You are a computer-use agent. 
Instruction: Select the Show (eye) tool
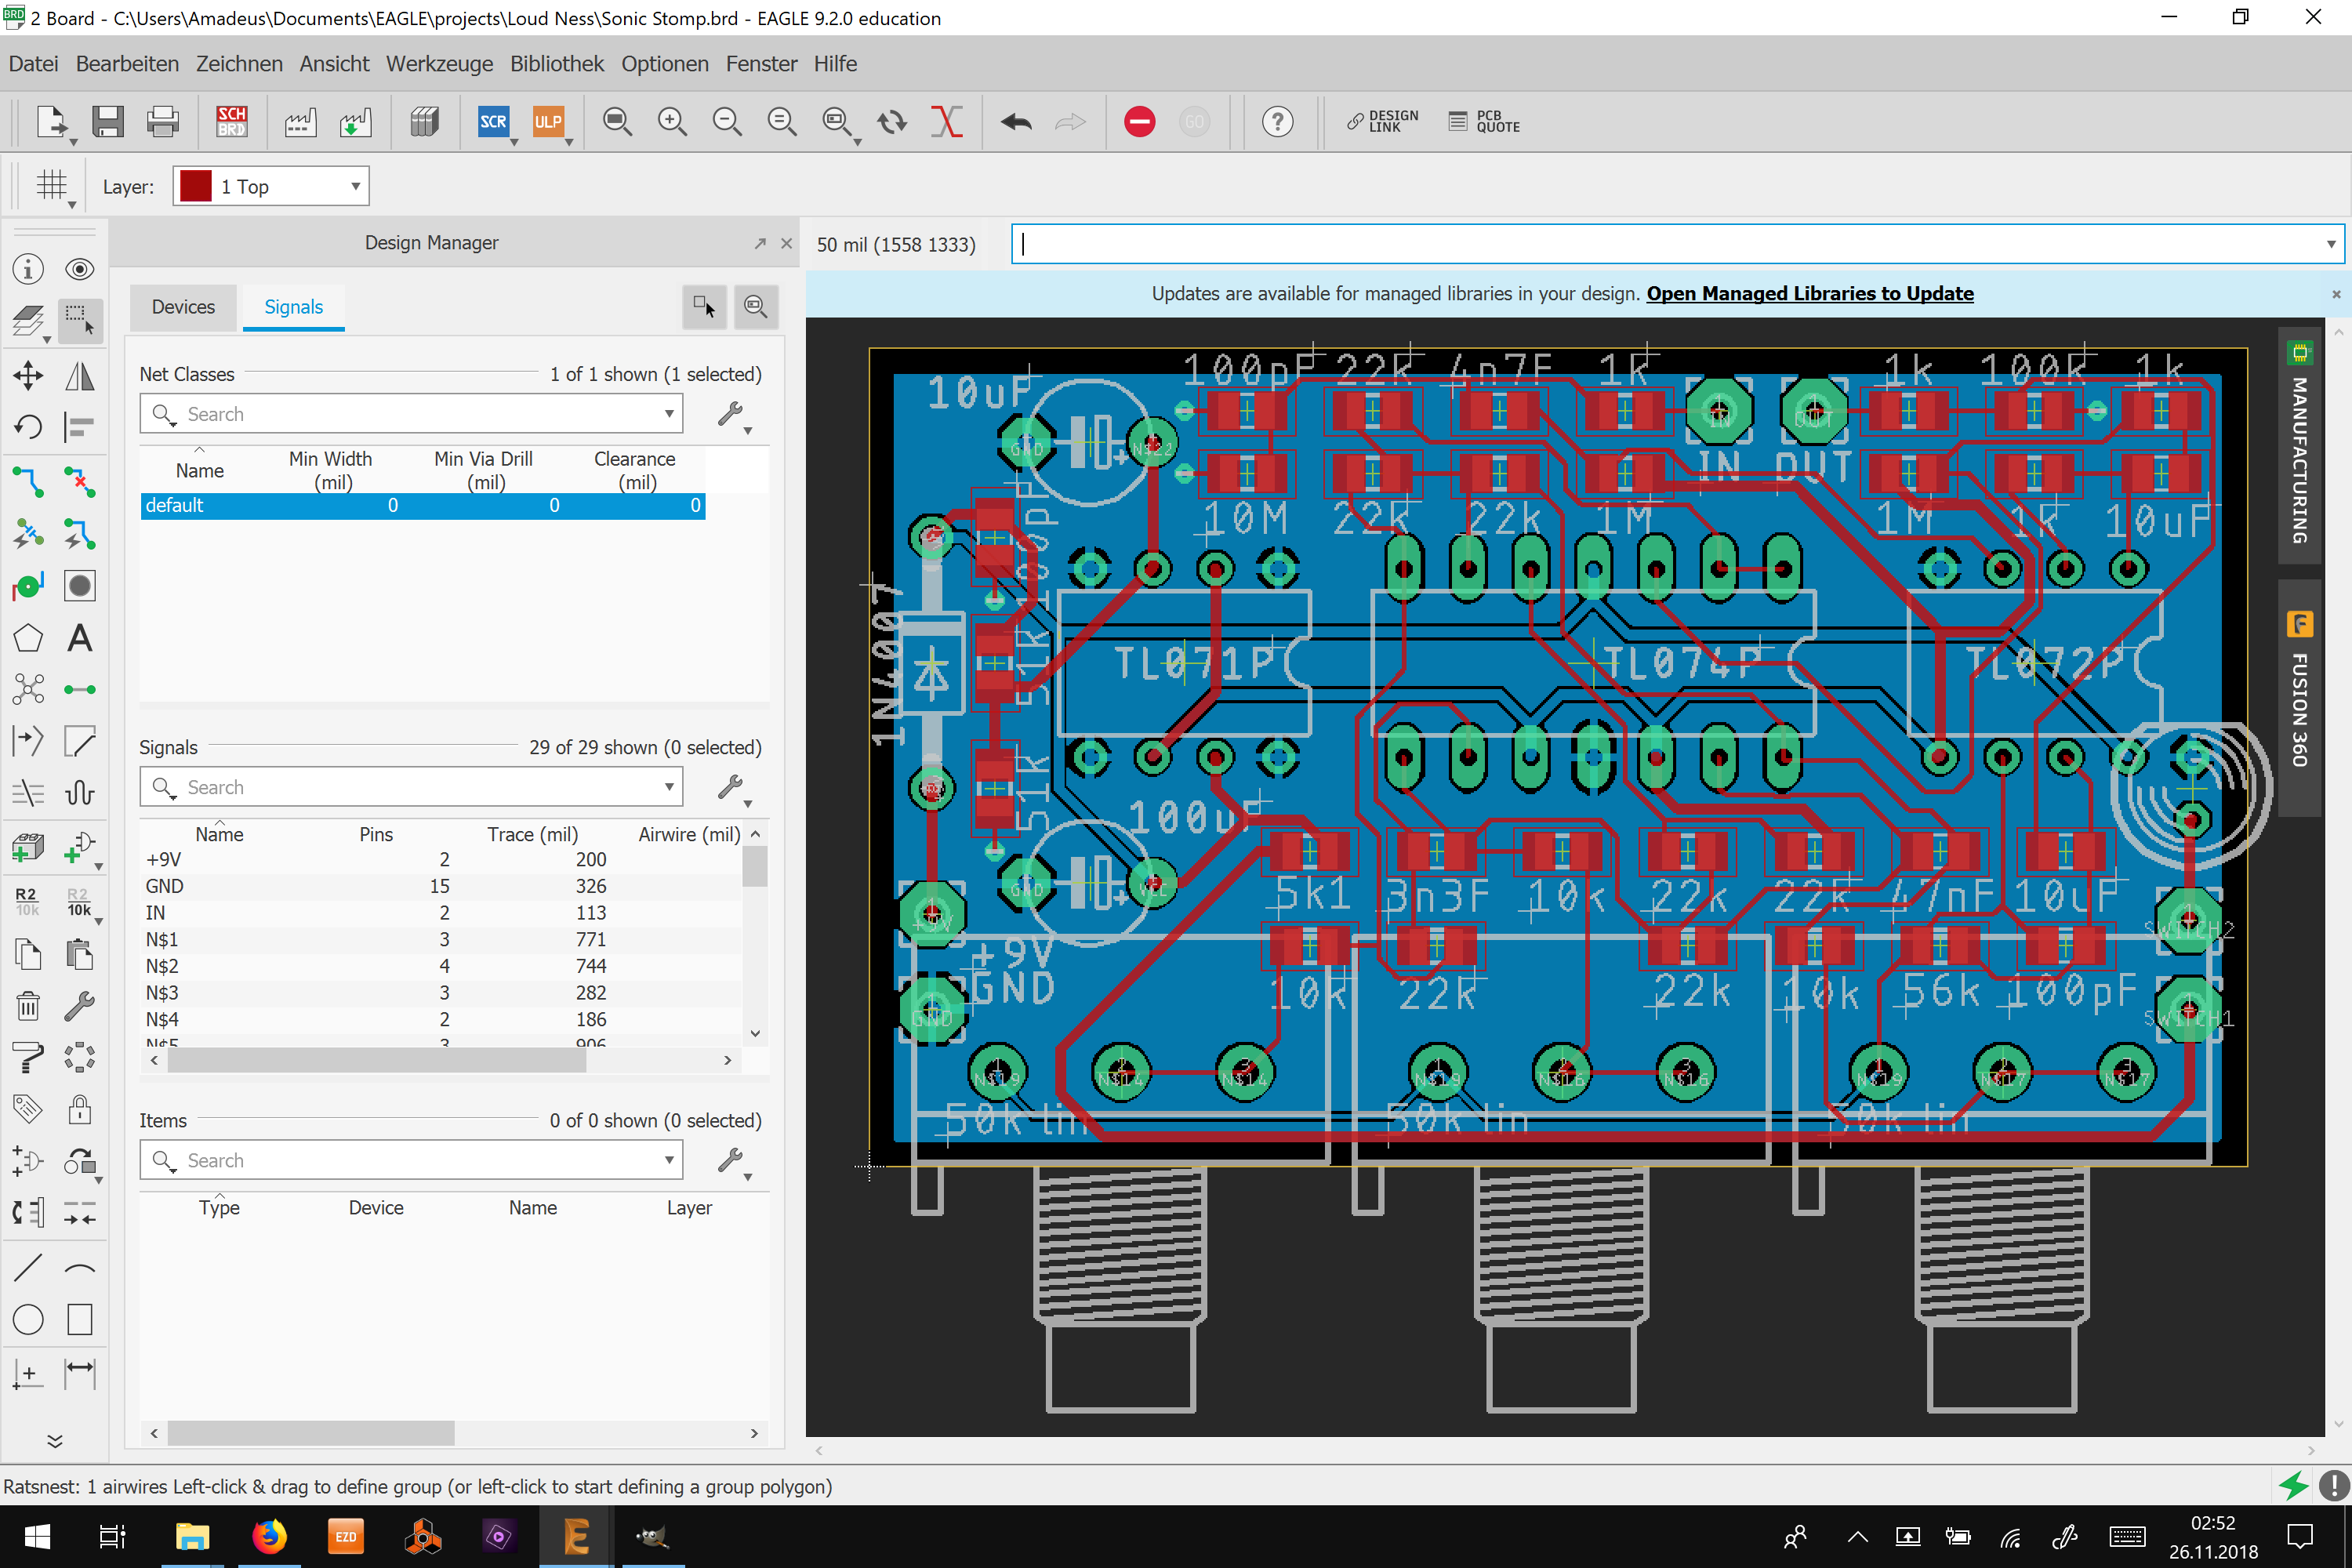click(x=79, y=269)
